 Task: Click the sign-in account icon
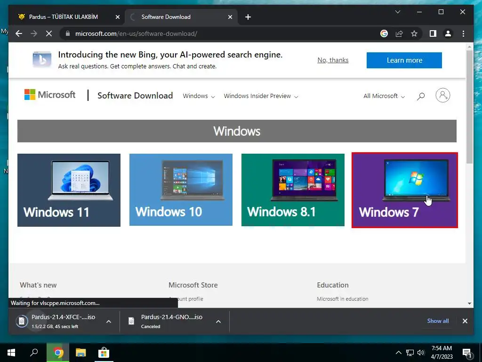point(442,95)
